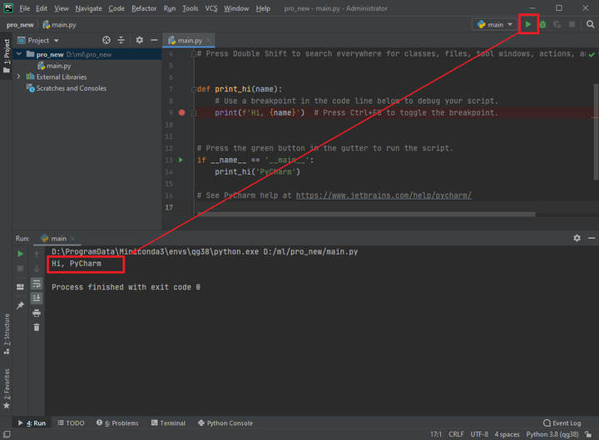Expand External Libraries node
Image resolution: width=599 pixels, height=440 pixels.
20,77
